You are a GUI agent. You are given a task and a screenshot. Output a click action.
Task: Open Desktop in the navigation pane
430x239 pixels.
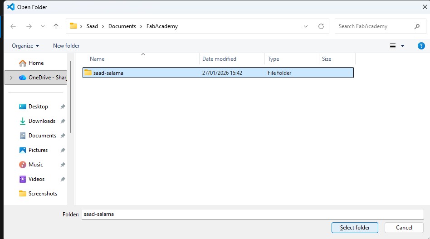34,107
